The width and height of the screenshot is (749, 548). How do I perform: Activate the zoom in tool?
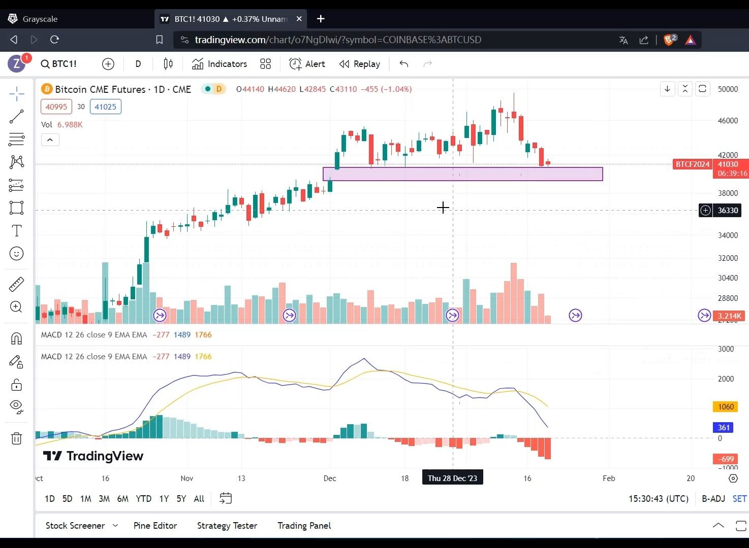tap(16, 306)
